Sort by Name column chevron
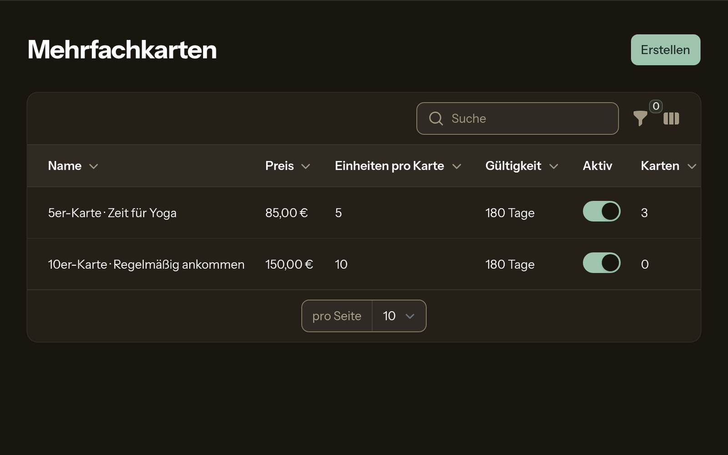 (94, 167)
